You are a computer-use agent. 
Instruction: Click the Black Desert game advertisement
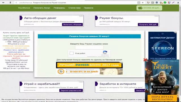click(x=162, y=81)
